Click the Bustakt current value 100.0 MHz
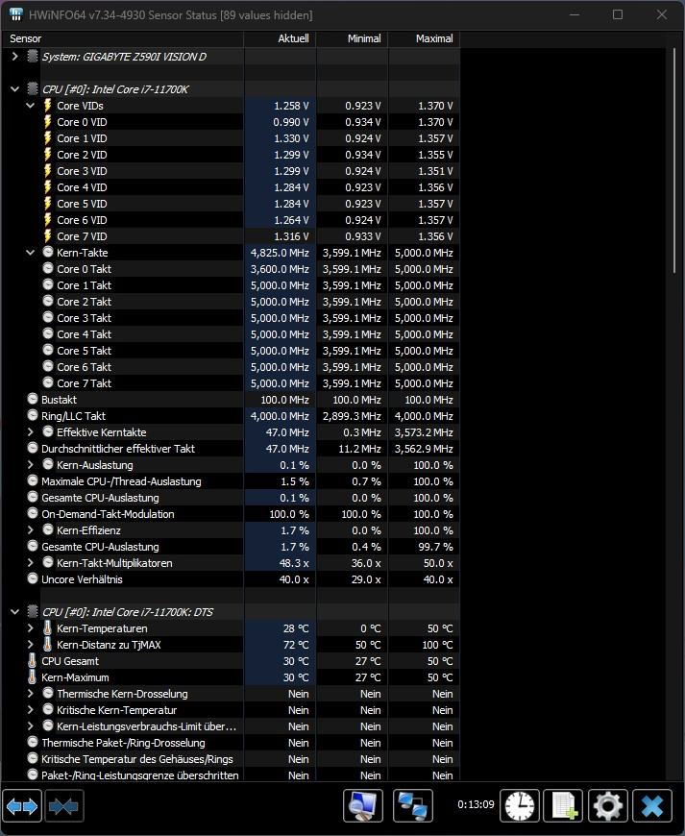The width and height of the screenshot is (685, 836). coord(284,400)
